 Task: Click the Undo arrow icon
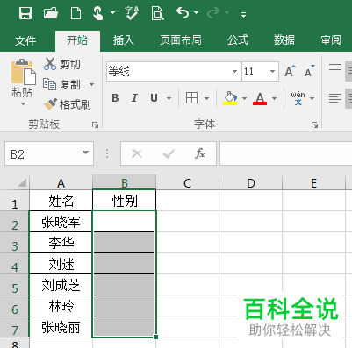point(183,12)
